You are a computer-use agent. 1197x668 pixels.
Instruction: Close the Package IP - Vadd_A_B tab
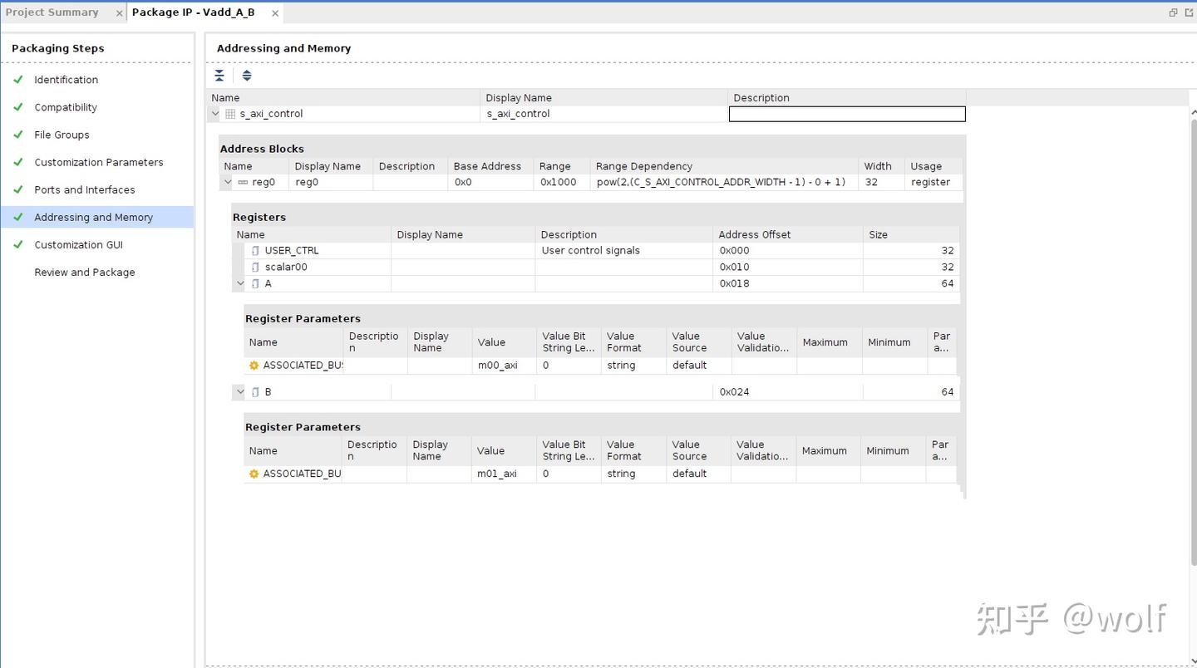tap(275, 13)
